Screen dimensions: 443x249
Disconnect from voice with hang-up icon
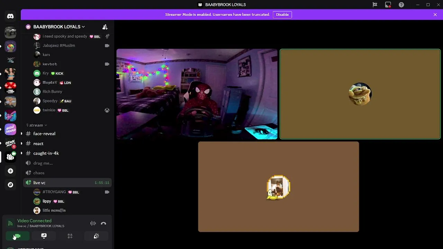coord(103,223)
